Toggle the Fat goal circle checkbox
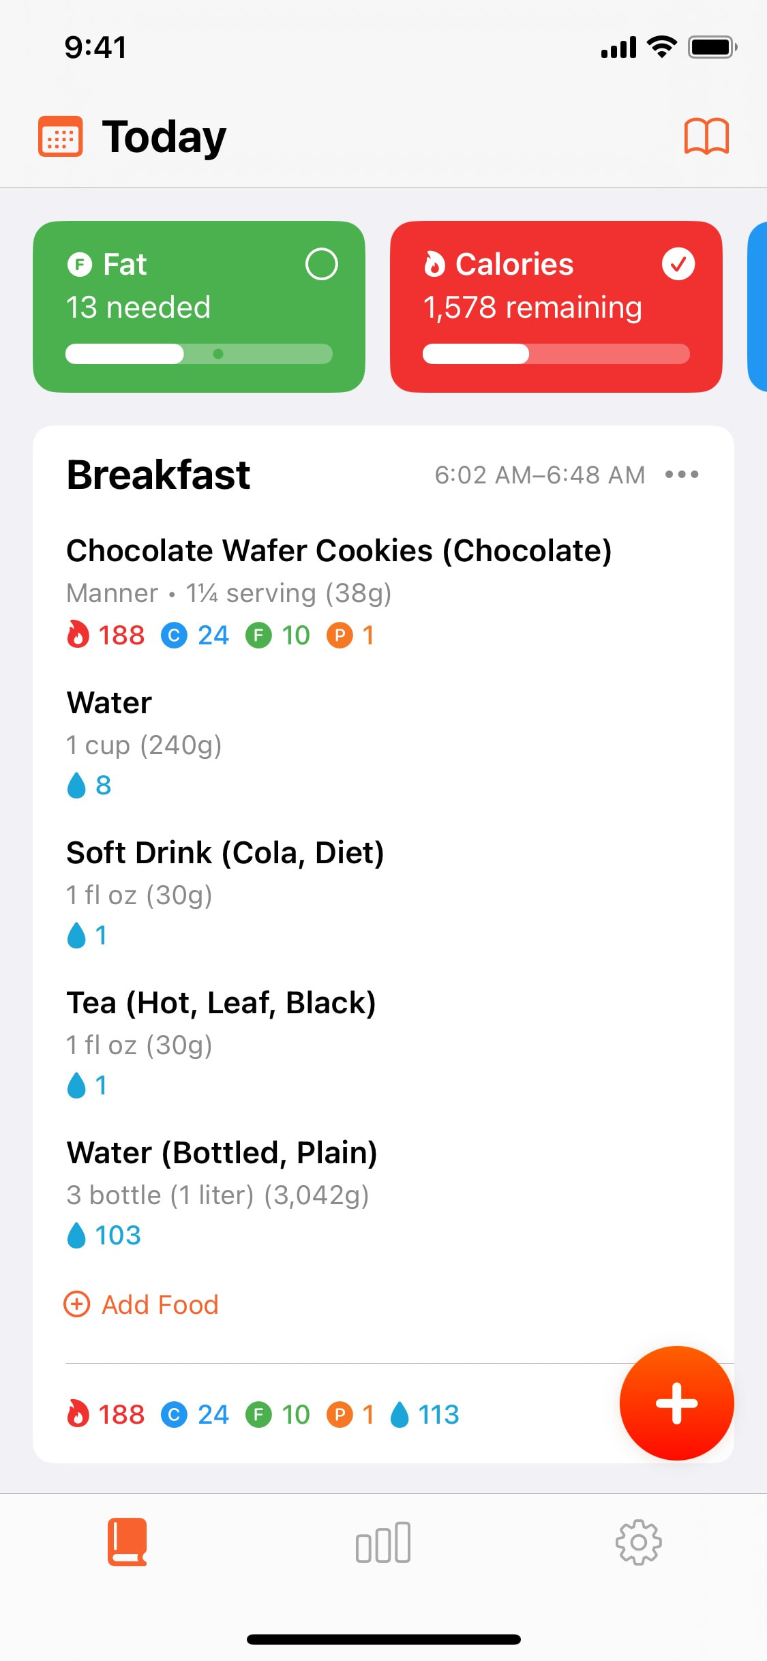 [x=321, y=265]
